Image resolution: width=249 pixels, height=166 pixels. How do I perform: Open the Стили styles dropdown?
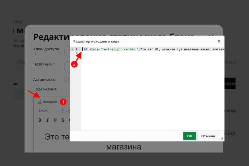(49, 111)
